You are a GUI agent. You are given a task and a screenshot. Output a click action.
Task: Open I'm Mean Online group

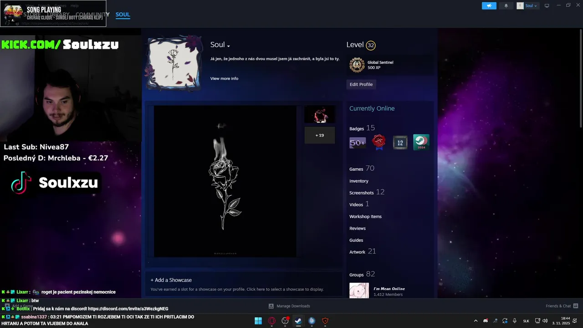[x=389, y=289]
